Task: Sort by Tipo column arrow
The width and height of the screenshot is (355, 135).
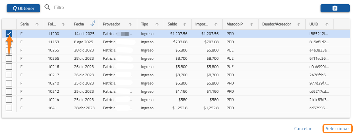Action: pyautogui.click(x=156, y=24)
